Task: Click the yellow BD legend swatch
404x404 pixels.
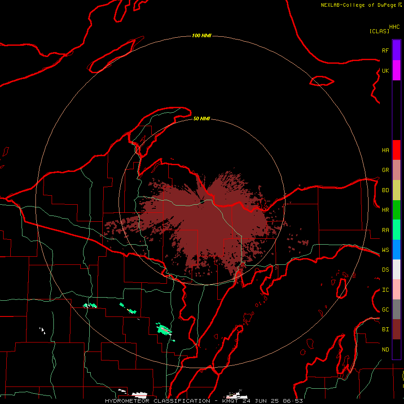Action: [x=396, y=190]
